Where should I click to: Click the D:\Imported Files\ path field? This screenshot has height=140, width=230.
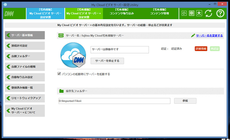(x=114, y=101)
